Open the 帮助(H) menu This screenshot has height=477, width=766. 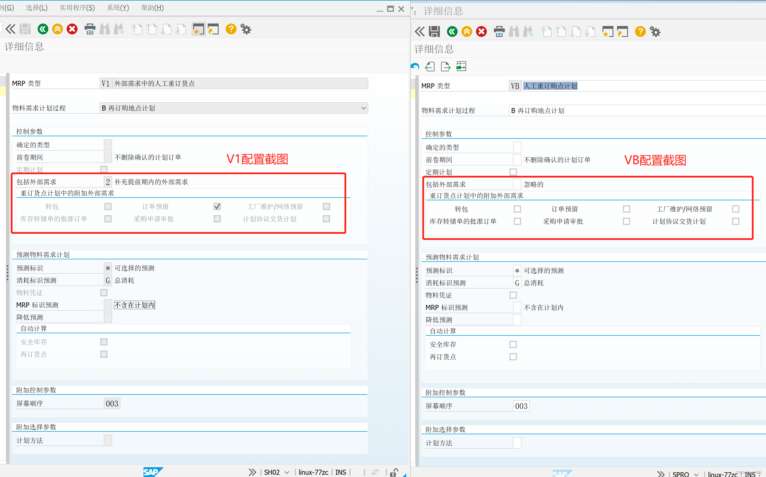pyautogui.click(x=152, y=8)
